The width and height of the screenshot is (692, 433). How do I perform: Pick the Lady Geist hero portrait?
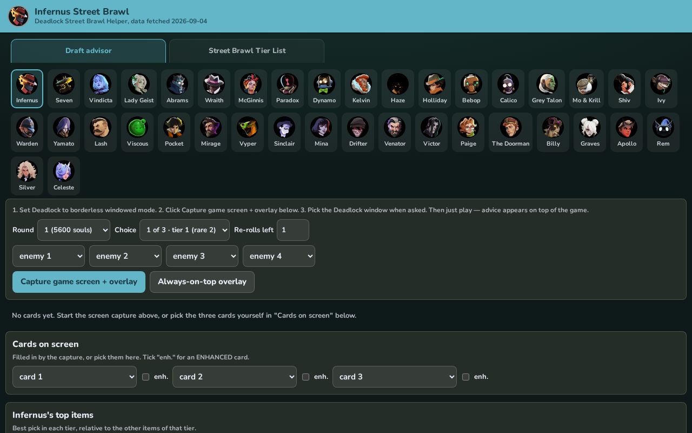click(139, 89)
